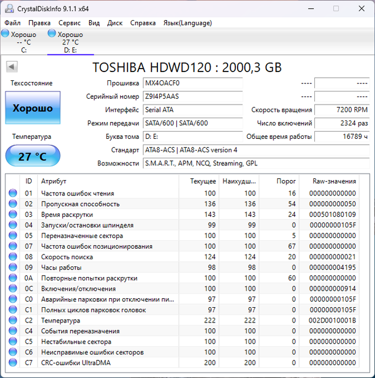Click the Буква тома field D: E:
This screenshot has width=375, height=378.
pos(193,136)
